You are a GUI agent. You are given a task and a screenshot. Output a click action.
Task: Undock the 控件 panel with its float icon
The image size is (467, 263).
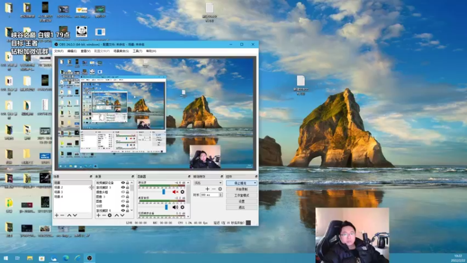(256, 177)
